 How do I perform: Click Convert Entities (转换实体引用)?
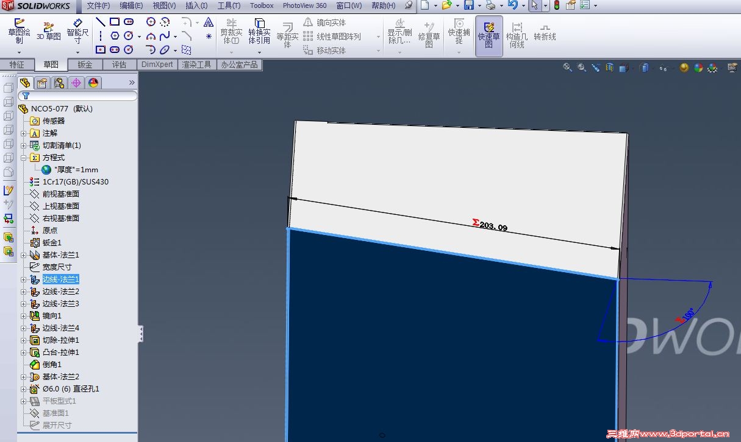coord(259,31)
